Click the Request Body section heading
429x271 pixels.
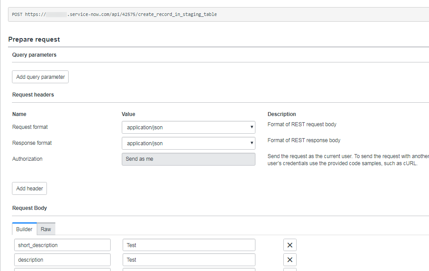point(30,208)
